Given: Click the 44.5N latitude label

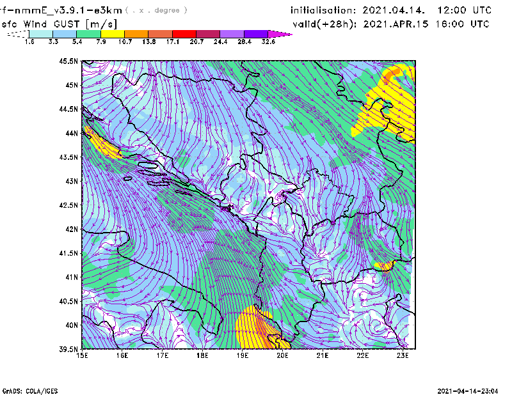Looking at the screenshot, I should pyautogui.click(x=68, y=109).
